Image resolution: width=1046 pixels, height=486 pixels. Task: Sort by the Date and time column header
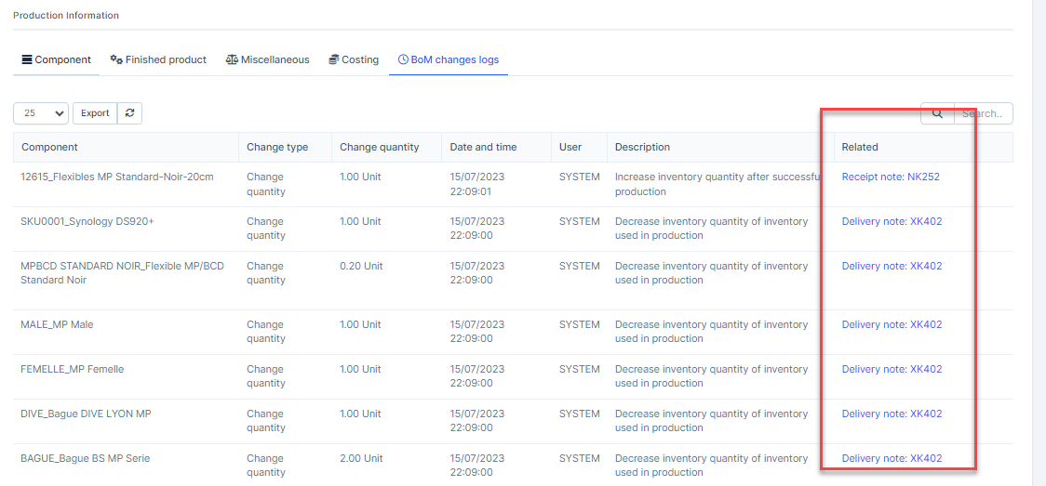pos(483,147)
